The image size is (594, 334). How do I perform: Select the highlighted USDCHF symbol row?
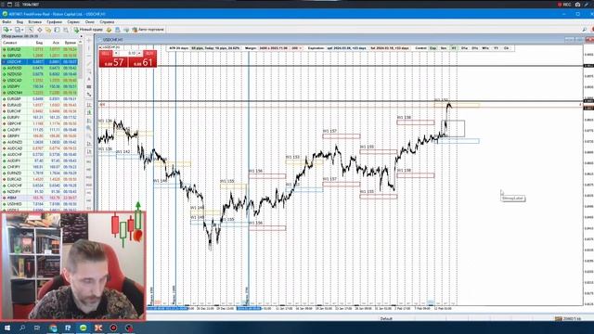[39, 62]
